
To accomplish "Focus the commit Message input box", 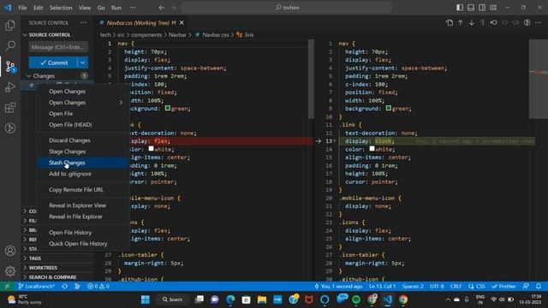I will 58,47.
